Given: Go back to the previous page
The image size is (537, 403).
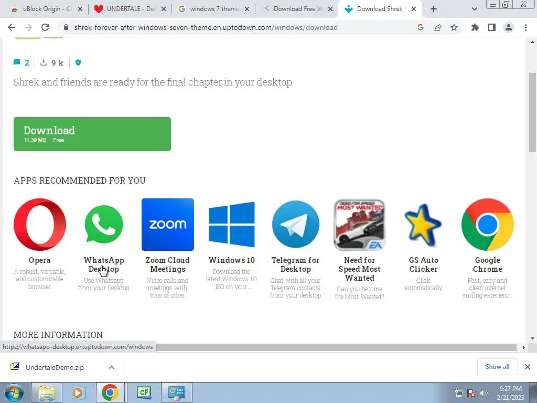Looking at the screenshot, I should click(x=12, y=27).
